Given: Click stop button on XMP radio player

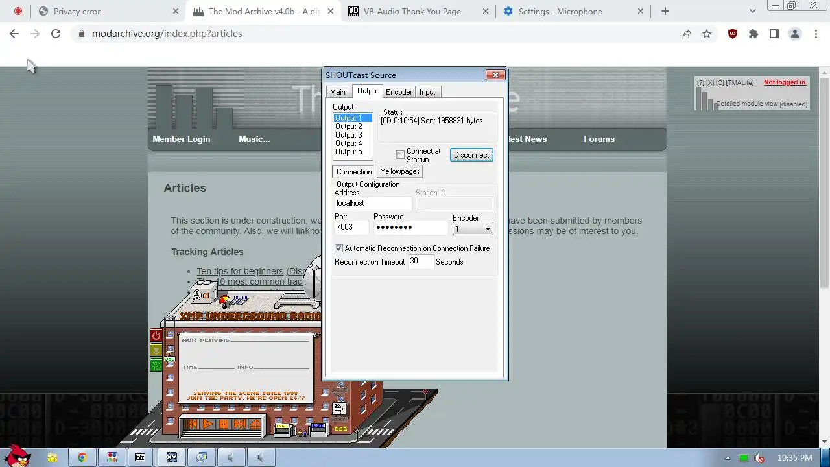Looking at the screenshot, I should (223, 424).
